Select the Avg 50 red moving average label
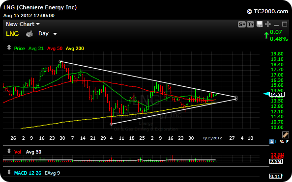Viewport: 292px width, 182px height. point(55,49)
